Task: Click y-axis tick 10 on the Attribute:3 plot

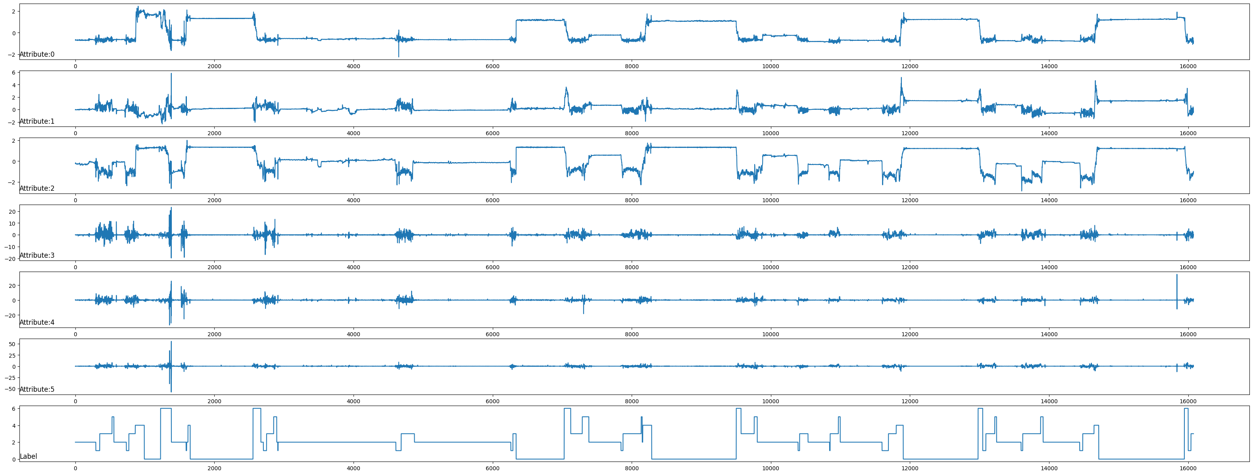Action: (12, 224)
